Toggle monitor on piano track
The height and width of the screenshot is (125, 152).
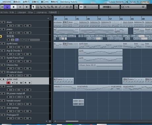pyautogui.click(x=13, y=33)
